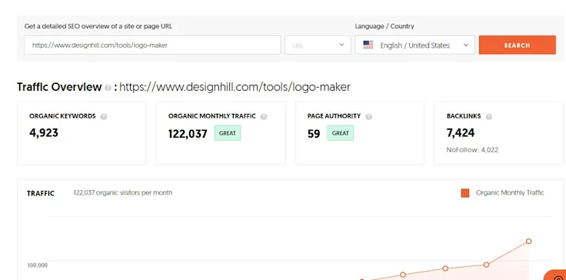
Task: Click the site URL input field
Action: 152,45
